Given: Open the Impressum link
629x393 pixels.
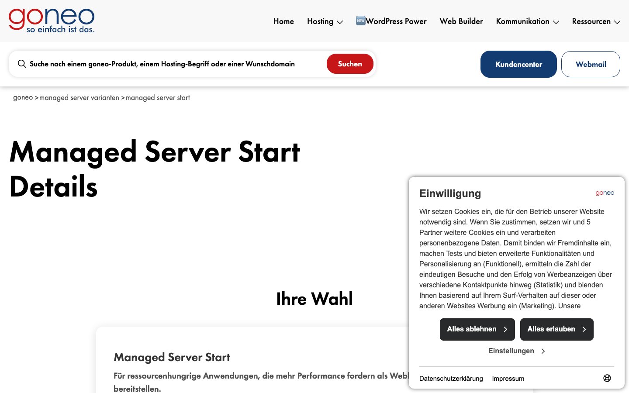Looking at the screenshot, I should tap(508, 379).
